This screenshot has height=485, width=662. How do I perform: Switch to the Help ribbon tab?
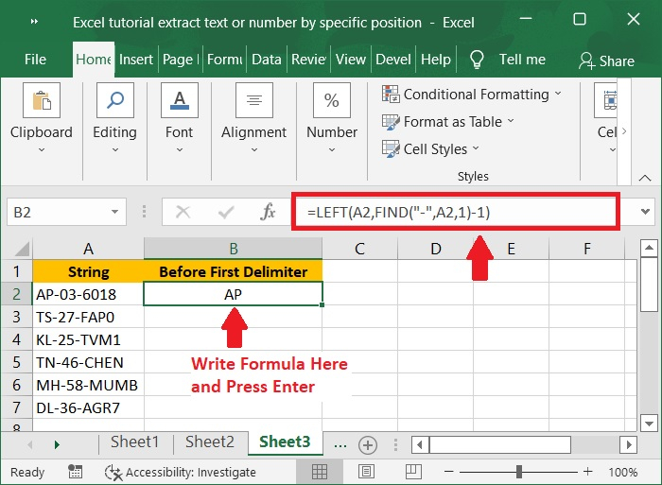point(436,60)
